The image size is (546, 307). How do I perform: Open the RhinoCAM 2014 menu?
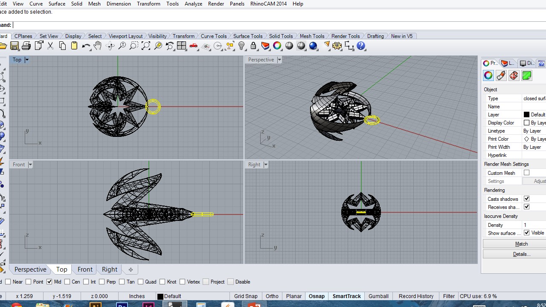click(x=268, y=4)
